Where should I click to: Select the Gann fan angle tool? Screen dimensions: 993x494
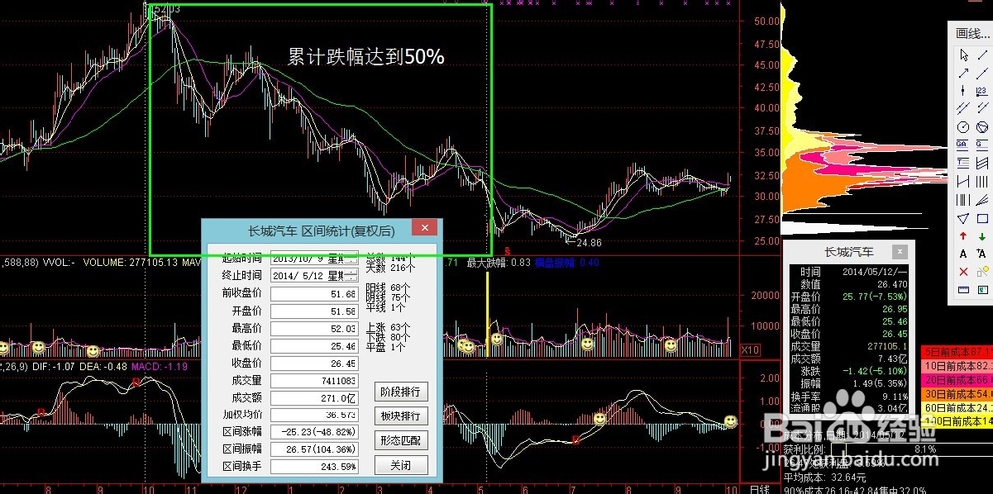tap(982, 200)
